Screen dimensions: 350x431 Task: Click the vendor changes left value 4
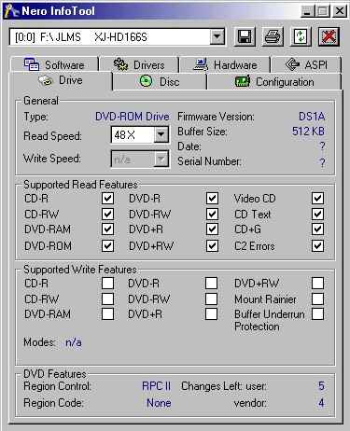click(321, 403)
